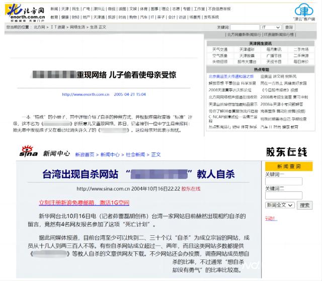The image size is (322, 281).
Task: Click the 关键词一 text field
Action: (283, 181)
